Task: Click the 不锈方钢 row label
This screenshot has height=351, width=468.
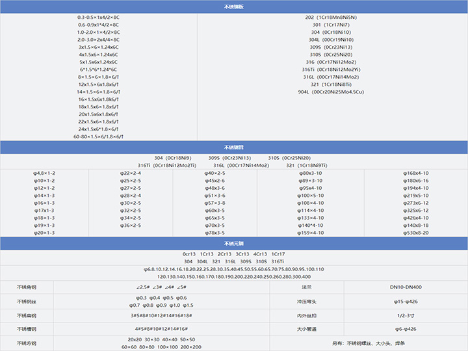Action: (27, 343)
